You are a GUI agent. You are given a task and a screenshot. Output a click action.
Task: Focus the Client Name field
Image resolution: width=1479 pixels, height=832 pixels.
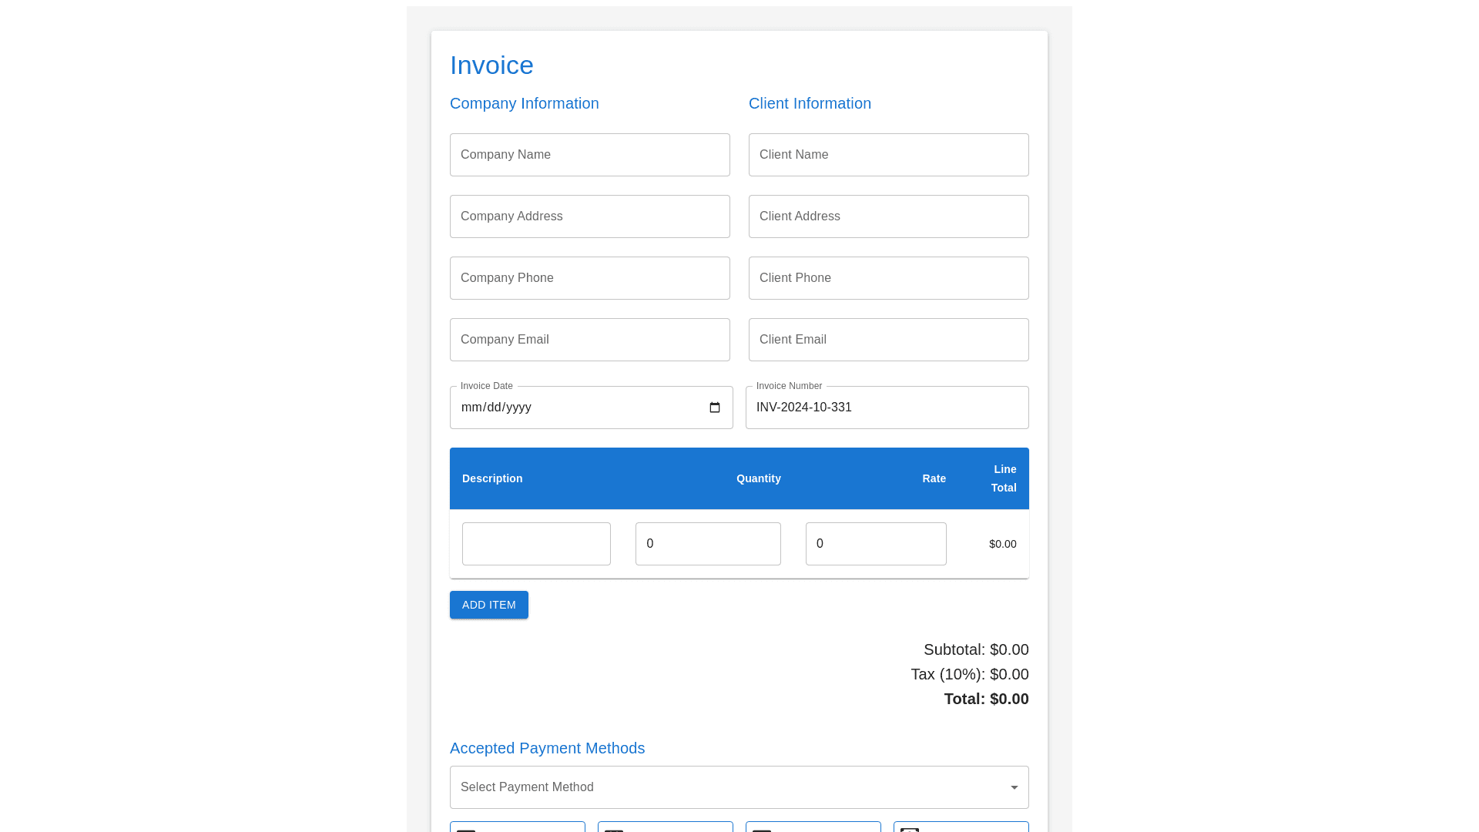[888, 155]
